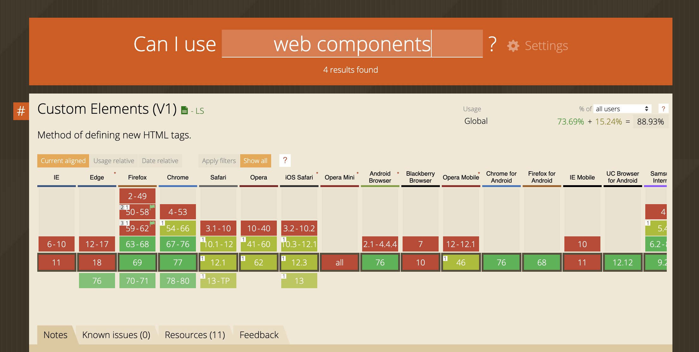The width and height of the screenshot is (699, 352).
Task: Switch to Usage relative view
Action: pyautogui.click(x=113, y=161)
